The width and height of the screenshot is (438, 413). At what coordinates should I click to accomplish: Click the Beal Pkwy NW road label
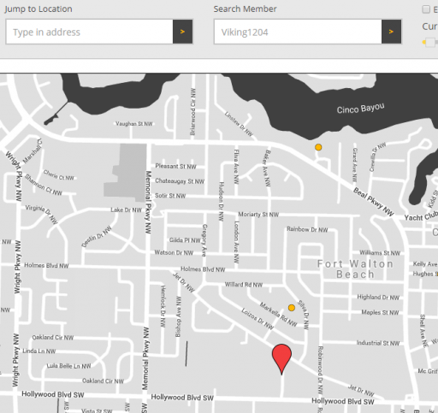pyautogui.click(x=373, y=202)
